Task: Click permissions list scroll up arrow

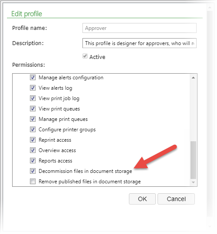Action: coord(193,78)
